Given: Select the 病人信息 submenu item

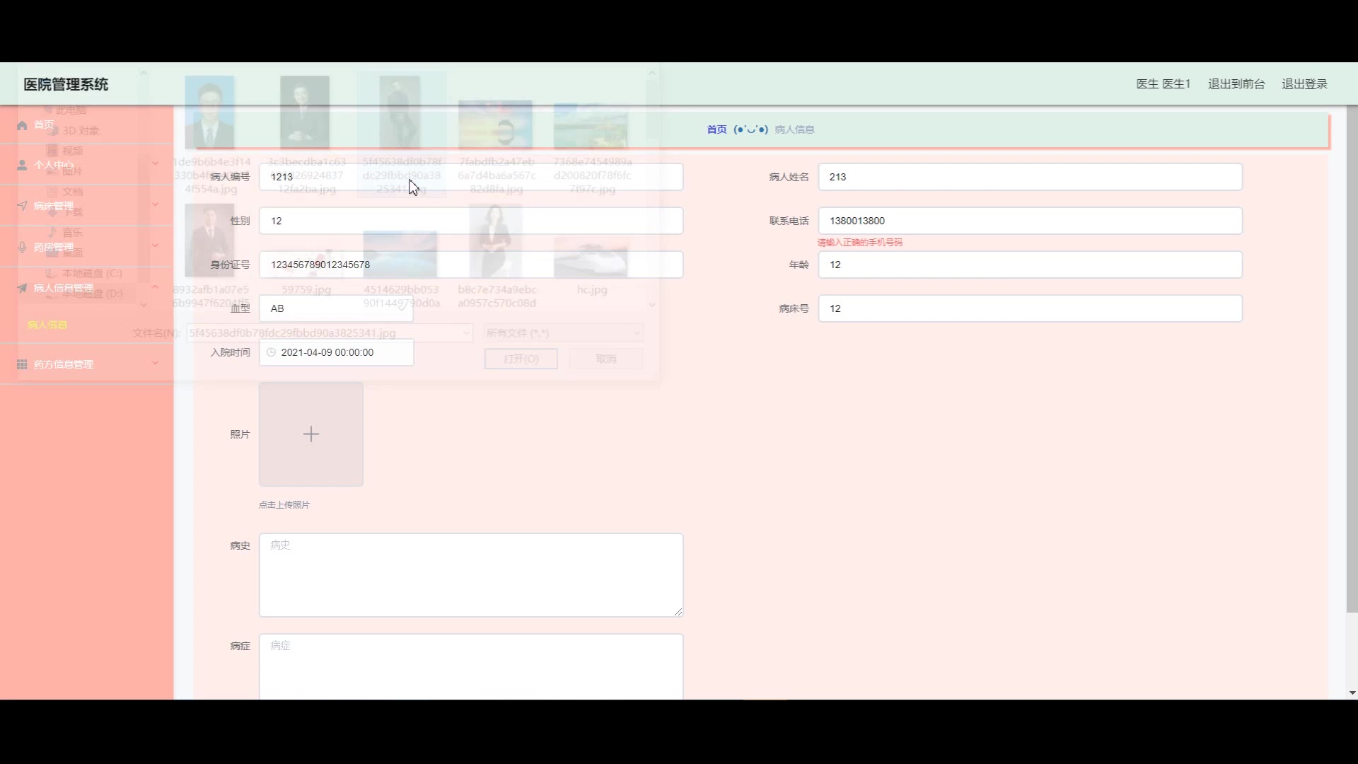Looking at the screenshot, I should pyautogui.click(x=47, y=325).
